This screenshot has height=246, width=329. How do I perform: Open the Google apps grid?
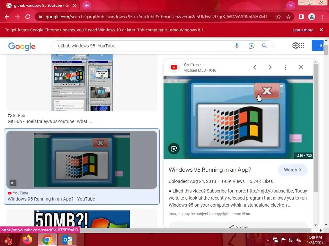click(301, 45)
